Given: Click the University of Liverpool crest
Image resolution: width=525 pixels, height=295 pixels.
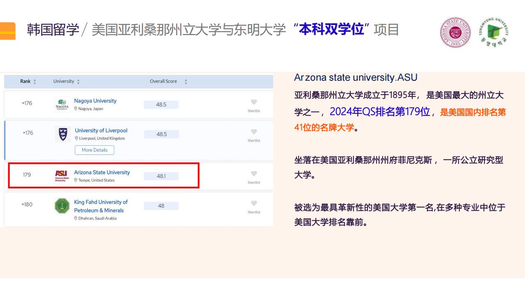Looking at the screenshot, I should [x=63, y=134].
